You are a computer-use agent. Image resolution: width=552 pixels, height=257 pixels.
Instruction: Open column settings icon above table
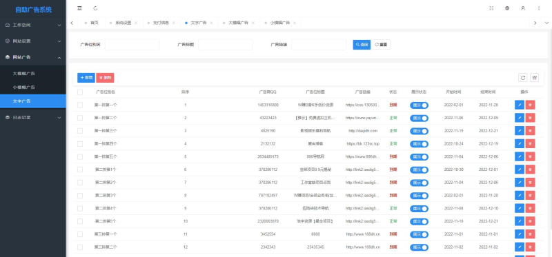pos(534,78)
